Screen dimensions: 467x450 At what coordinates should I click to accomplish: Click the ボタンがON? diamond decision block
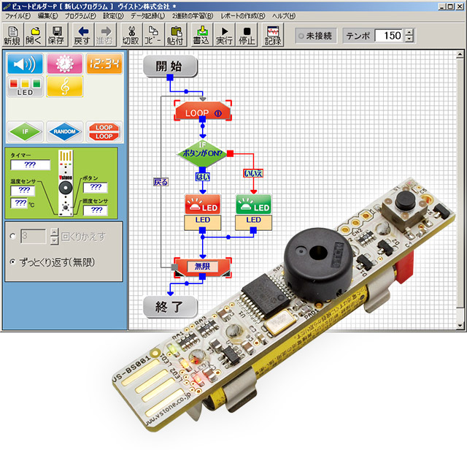[x=204, y=153]
